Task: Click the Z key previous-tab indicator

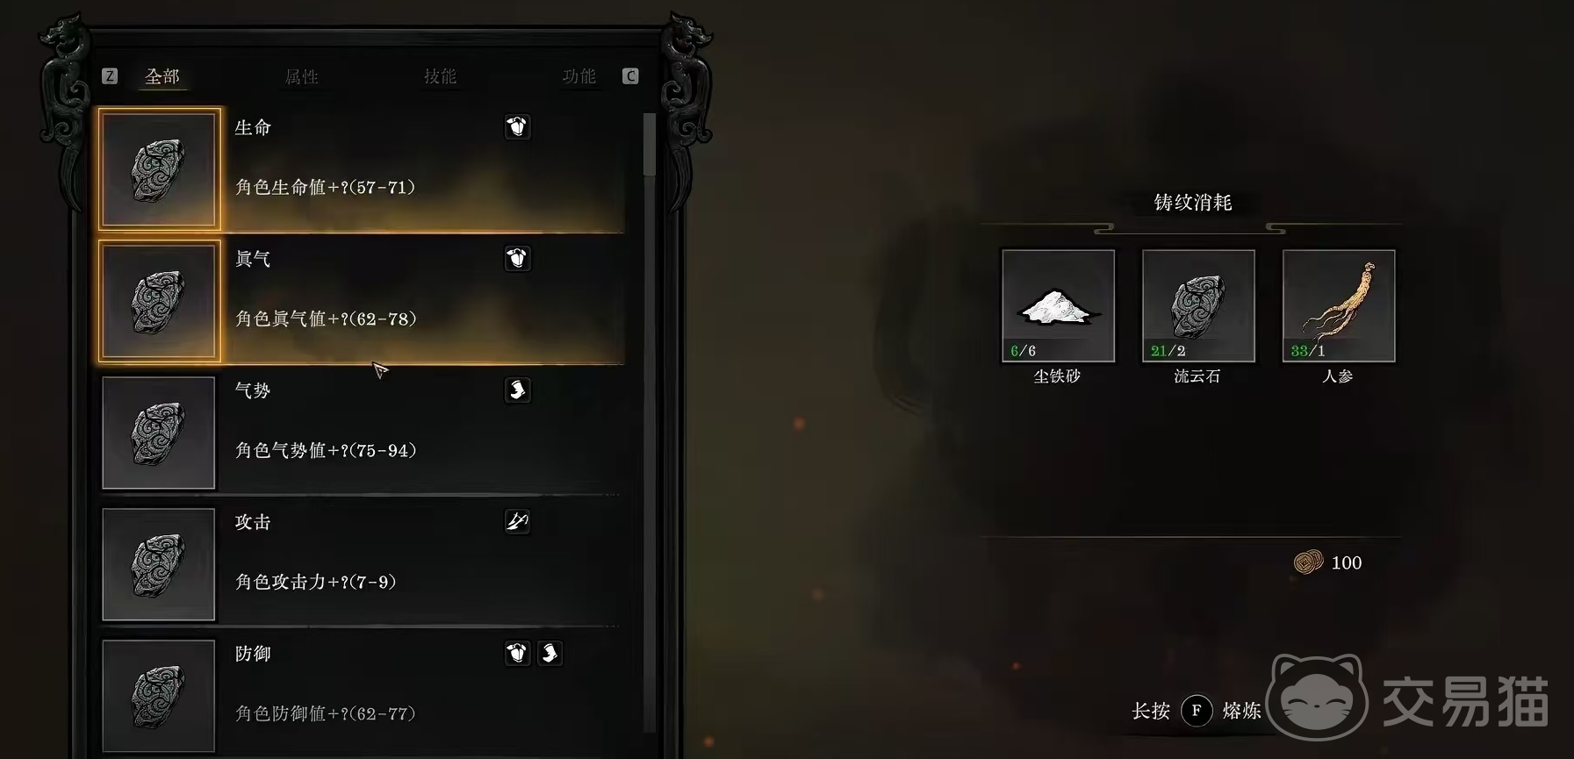Action: click(110, 76)
